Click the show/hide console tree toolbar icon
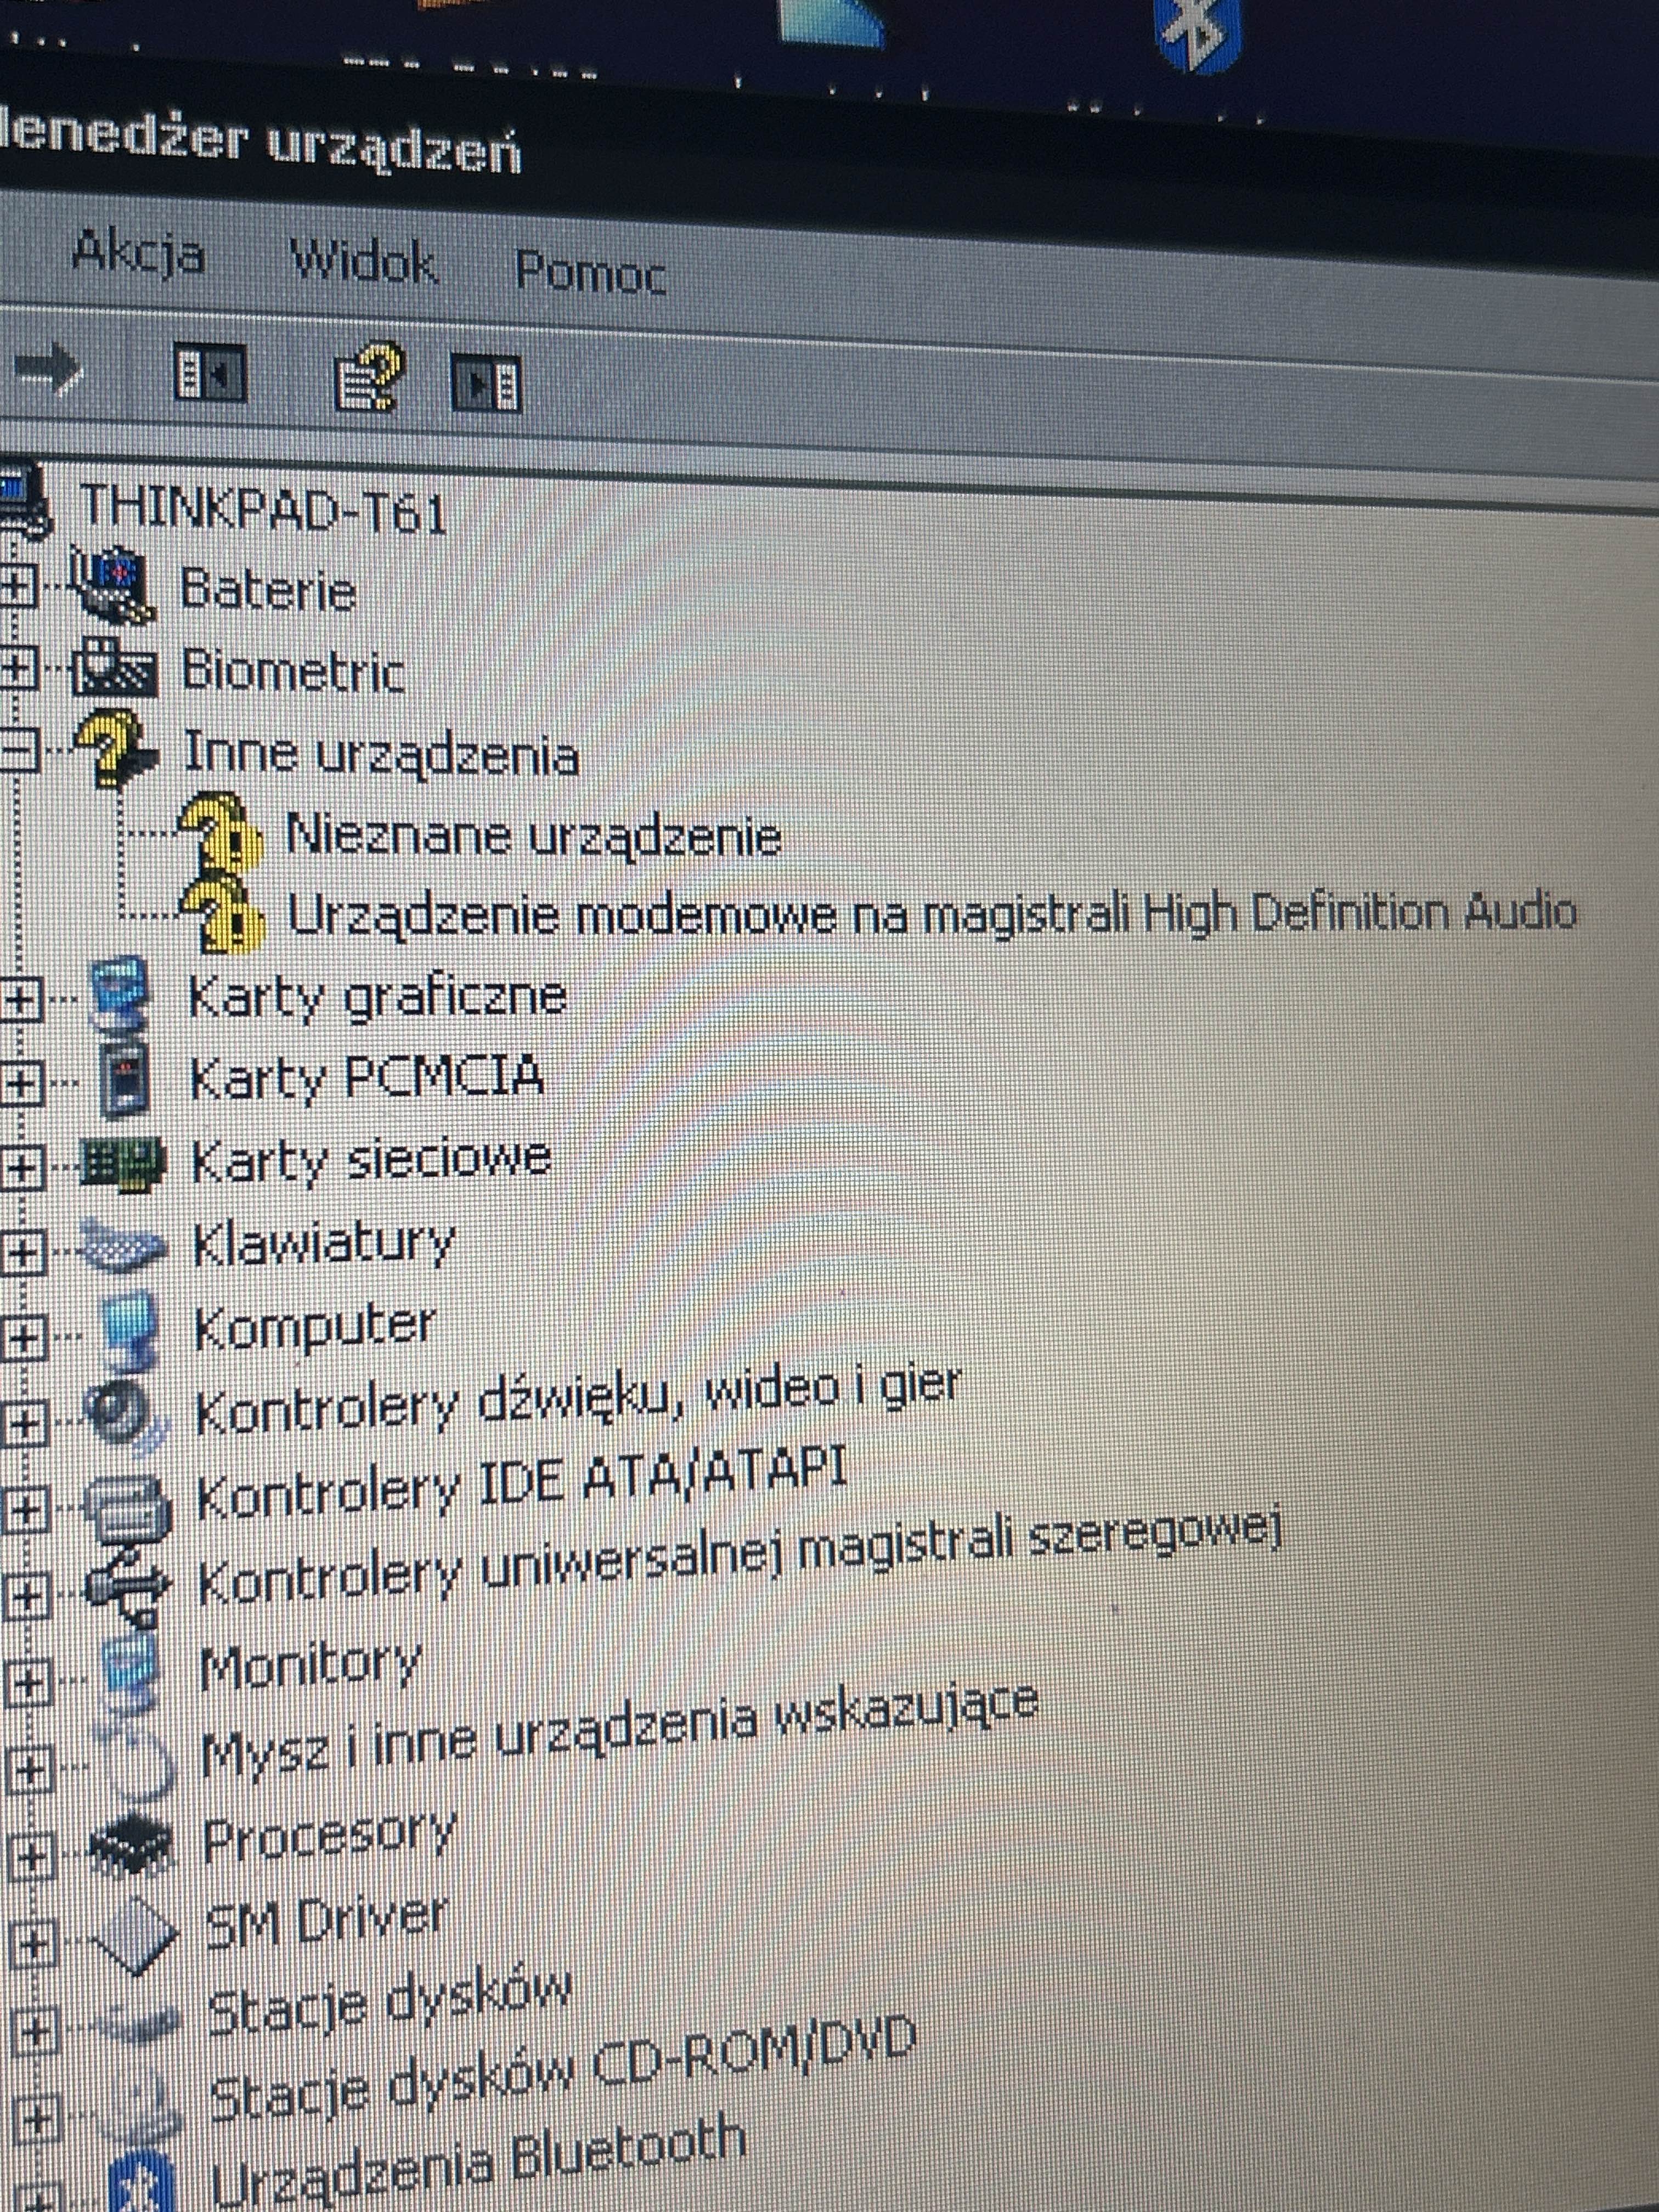 click(x=209, y=373)
